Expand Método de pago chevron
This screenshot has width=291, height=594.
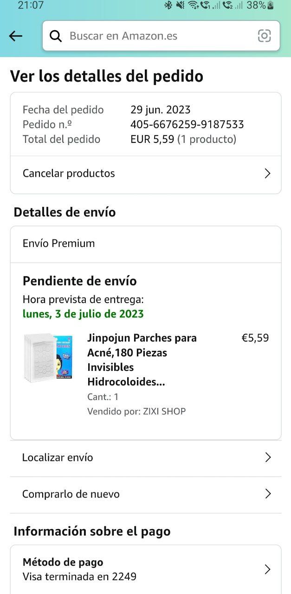[268, 569]
